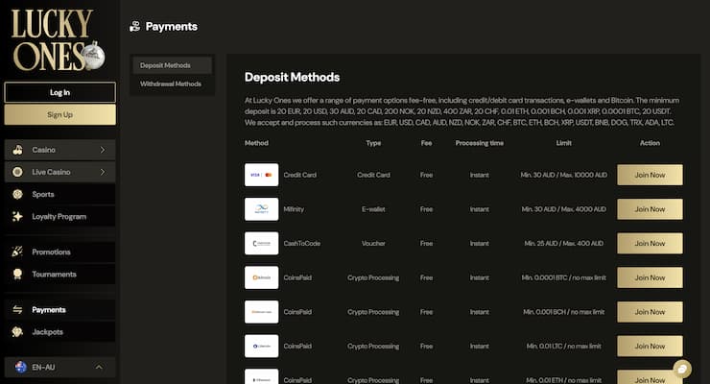Click the Visa Mastercard logo thumbnail

point(262,175)
